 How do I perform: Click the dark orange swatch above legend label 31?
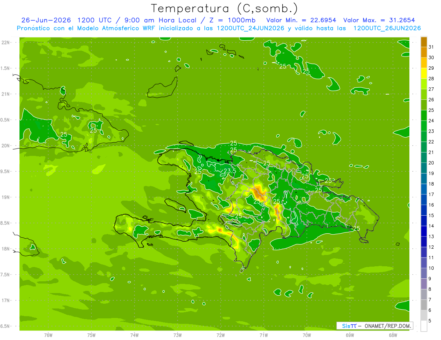pyautogui.click(x=424, y=42)
